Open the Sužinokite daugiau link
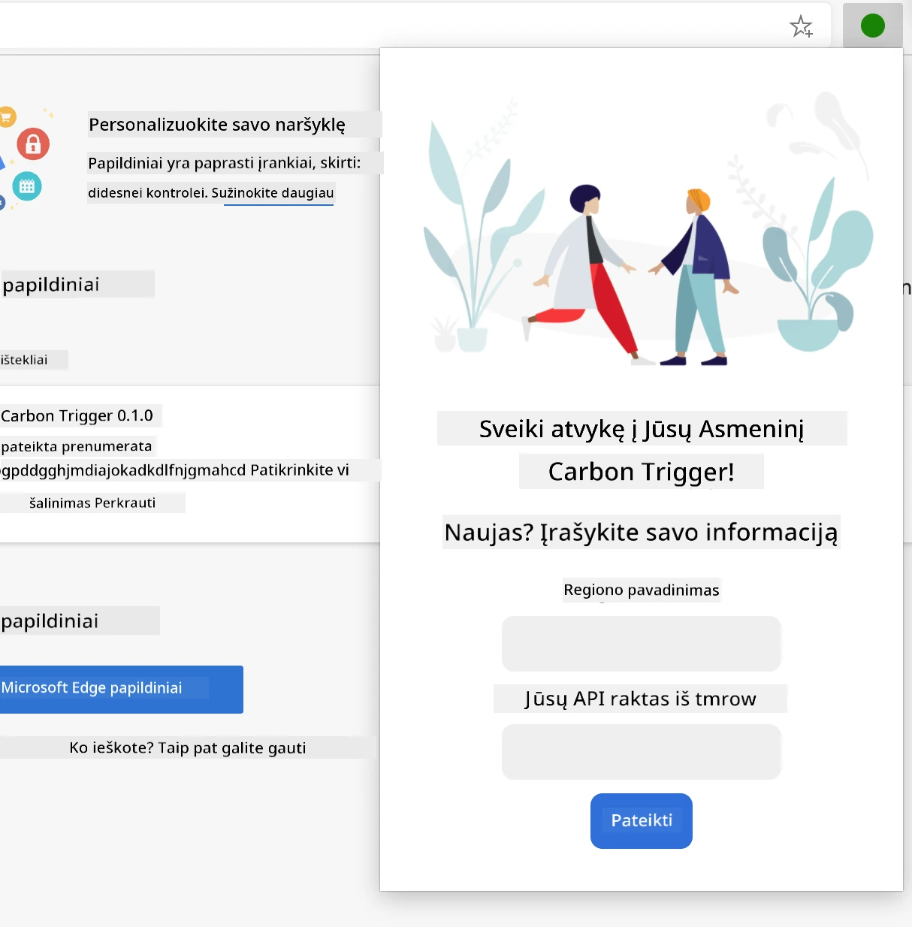 tap(273, 193)
